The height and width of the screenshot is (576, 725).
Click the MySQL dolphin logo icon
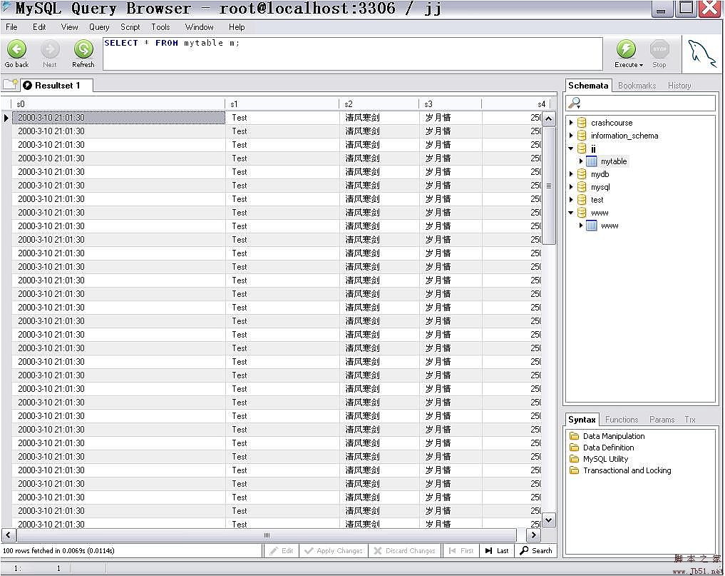coord(701,53)
